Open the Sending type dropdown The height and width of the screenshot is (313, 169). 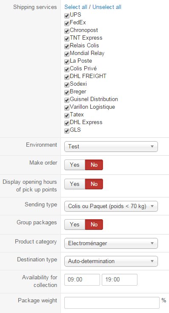111,206
